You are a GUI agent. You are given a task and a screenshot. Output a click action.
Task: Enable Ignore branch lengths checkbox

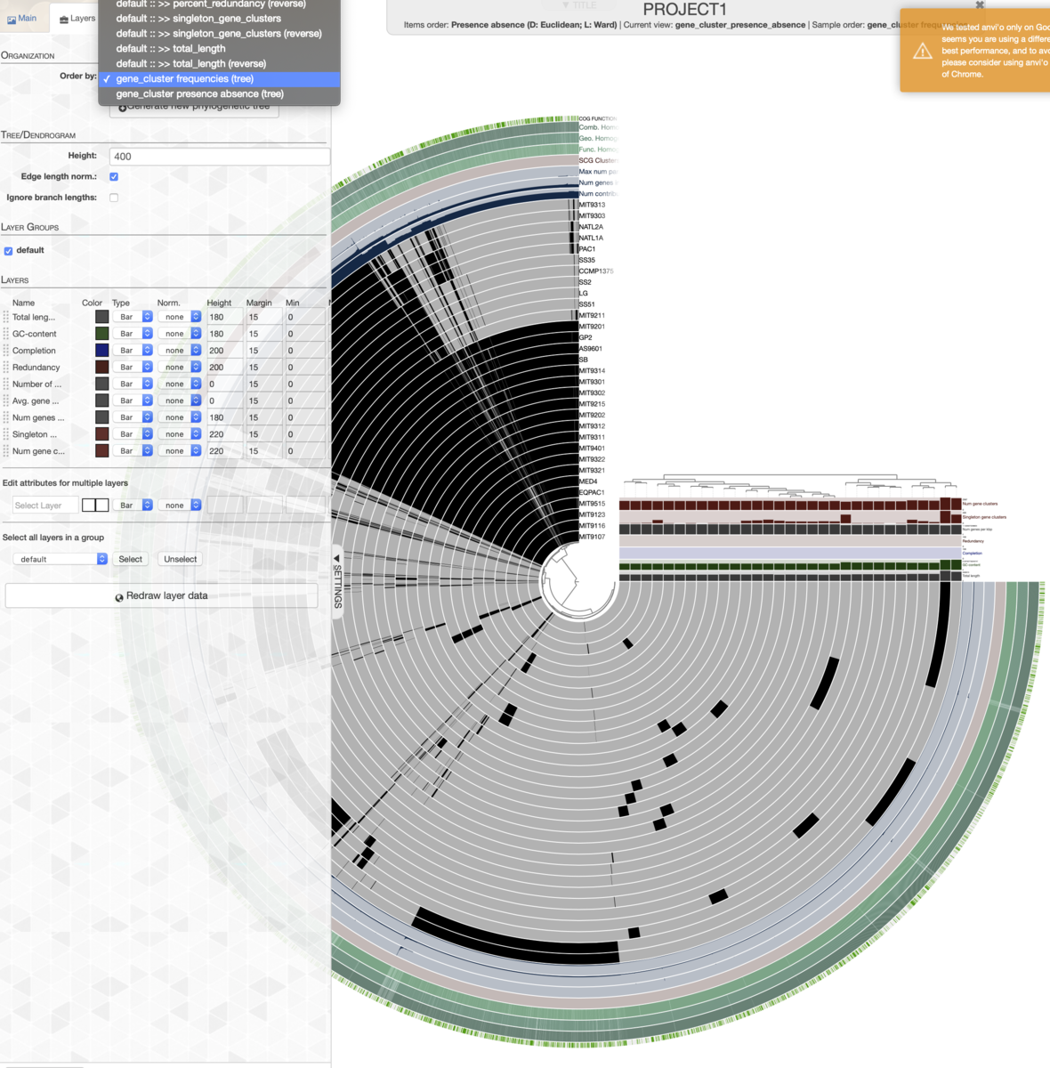point(114,198)
